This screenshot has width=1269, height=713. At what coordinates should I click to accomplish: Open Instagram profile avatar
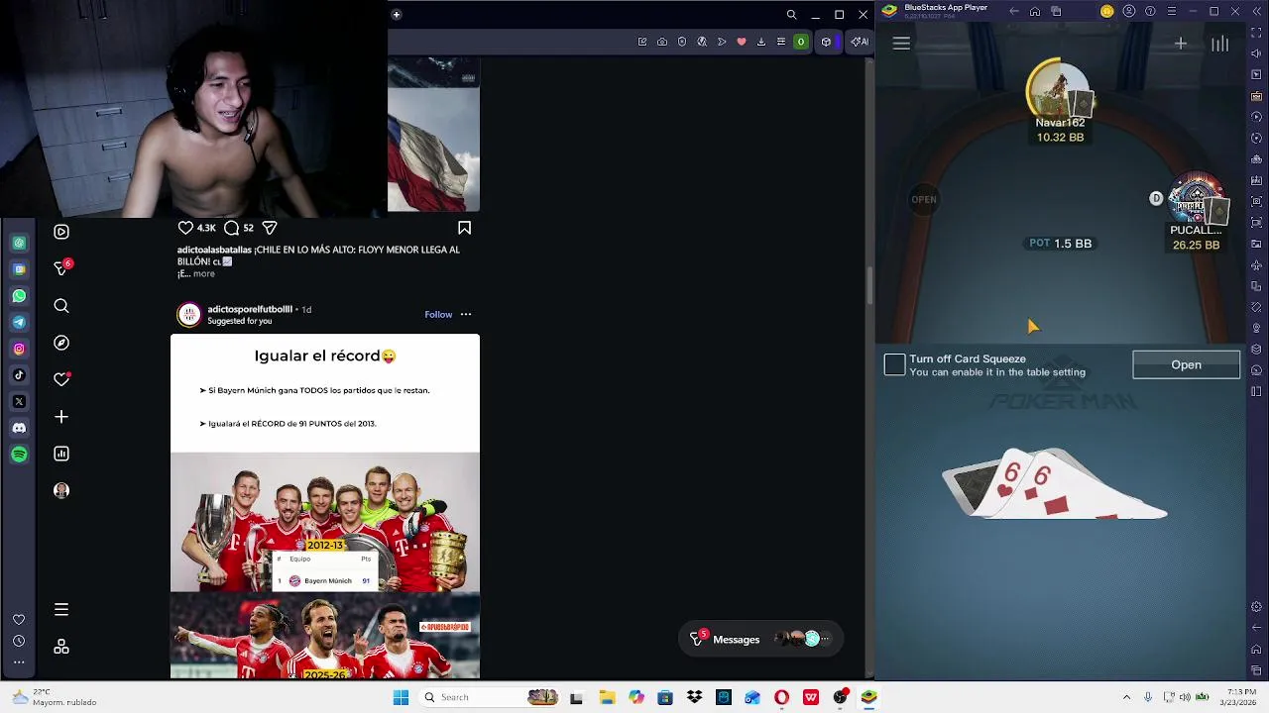[61, 490]
